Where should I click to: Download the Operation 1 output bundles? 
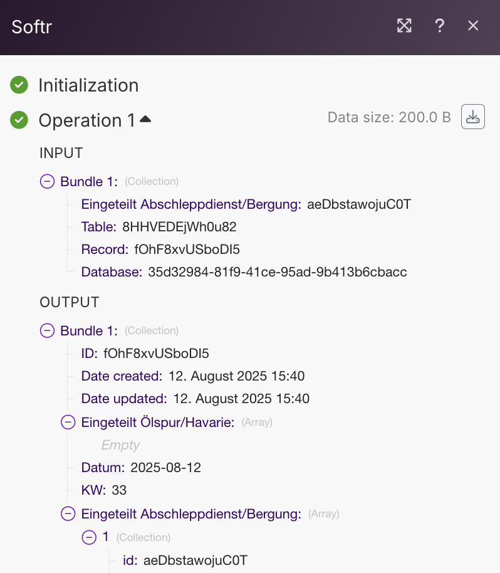(x=473, y=117)
